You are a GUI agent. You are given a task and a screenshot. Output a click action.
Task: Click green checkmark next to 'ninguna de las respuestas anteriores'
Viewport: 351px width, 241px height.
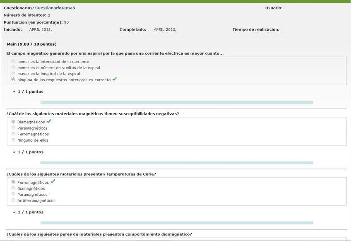[115, 79]
